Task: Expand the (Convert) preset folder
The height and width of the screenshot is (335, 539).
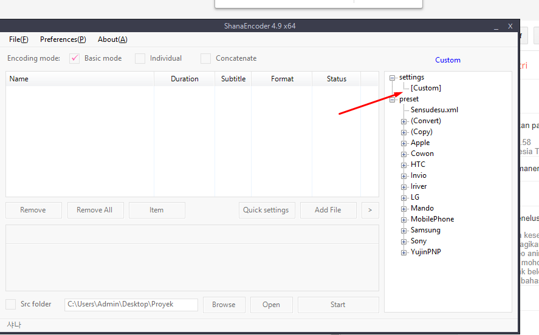Action: (x=403, y=121)
